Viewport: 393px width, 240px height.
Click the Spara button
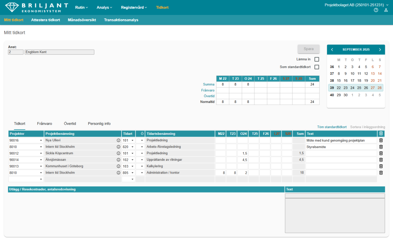[309, 49]
